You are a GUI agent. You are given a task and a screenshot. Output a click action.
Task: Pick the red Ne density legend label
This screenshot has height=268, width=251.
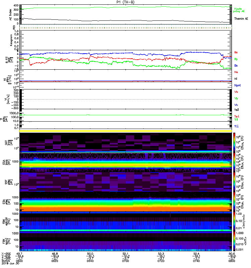(x=236, y=72)
